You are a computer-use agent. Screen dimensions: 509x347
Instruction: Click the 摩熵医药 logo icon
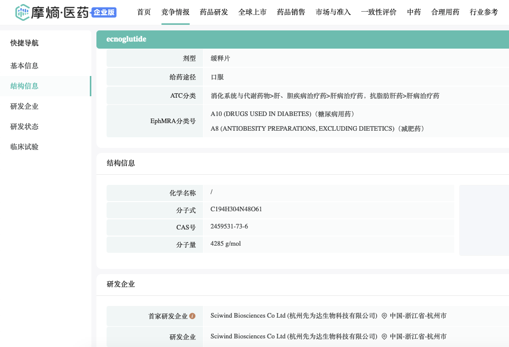tap(23, 12)
